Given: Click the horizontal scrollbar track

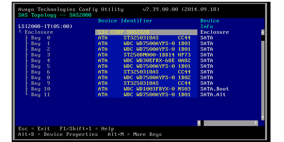Looking at the screenshot, I should 229,123.
